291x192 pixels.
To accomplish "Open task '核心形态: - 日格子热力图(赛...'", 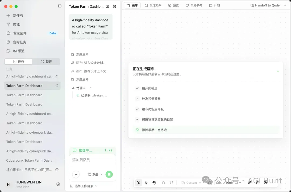I will [29, 170].
